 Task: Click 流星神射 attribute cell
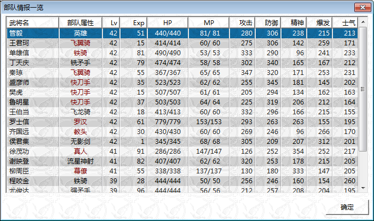(x=80, y=161)
